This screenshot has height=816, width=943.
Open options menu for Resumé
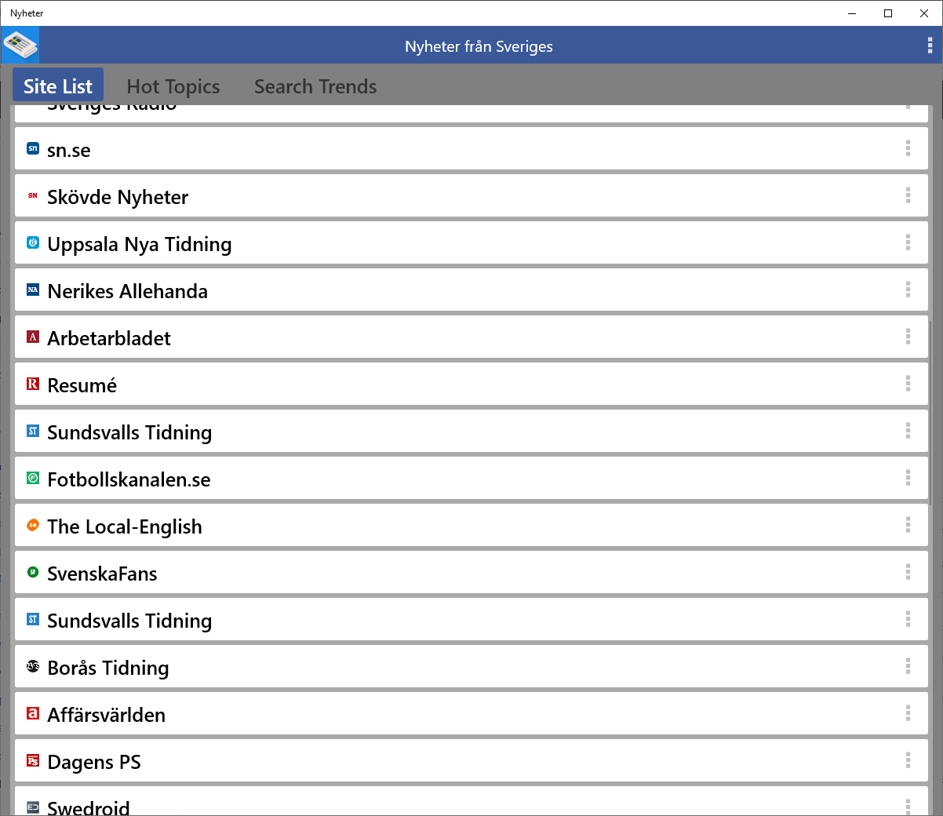(x=908, y=384)
